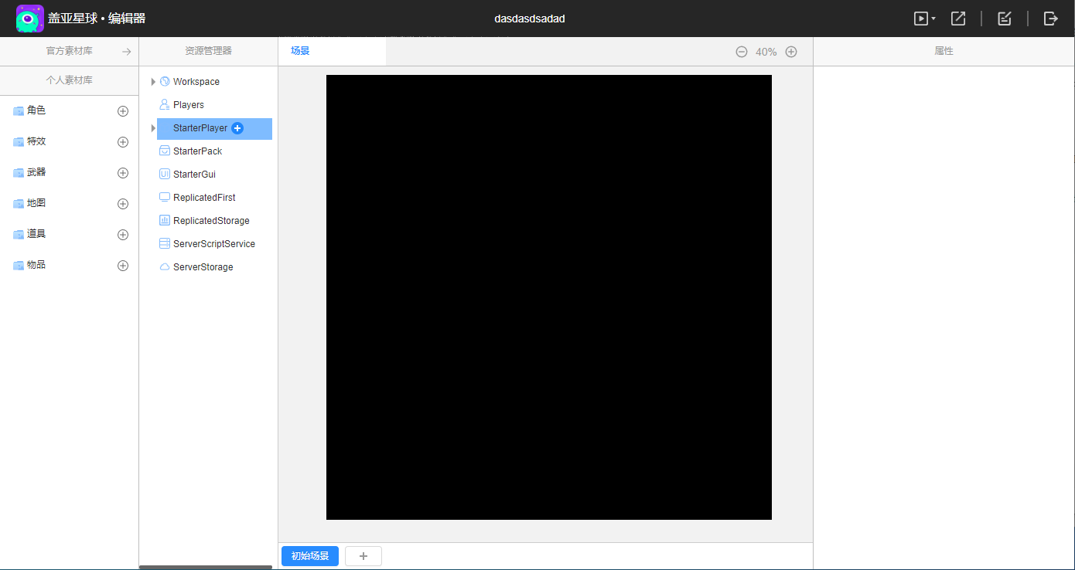Open the play button dropdown arrow
Screen dimensions: 1075x570
coord(933,19)
